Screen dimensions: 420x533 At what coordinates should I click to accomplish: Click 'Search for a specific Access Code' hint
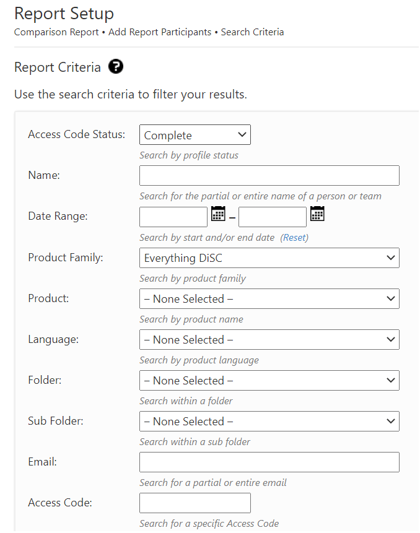tap(209, 524)
